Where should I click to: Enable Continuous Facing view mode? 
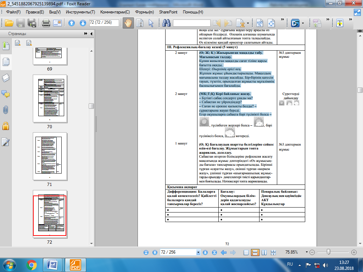[x=273, y=252]
